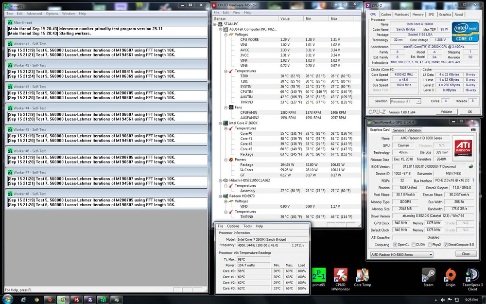Open the Processor #1 selection dropdown
The image size is (486, 304).
pyautogui.click(x=405, y=101)
